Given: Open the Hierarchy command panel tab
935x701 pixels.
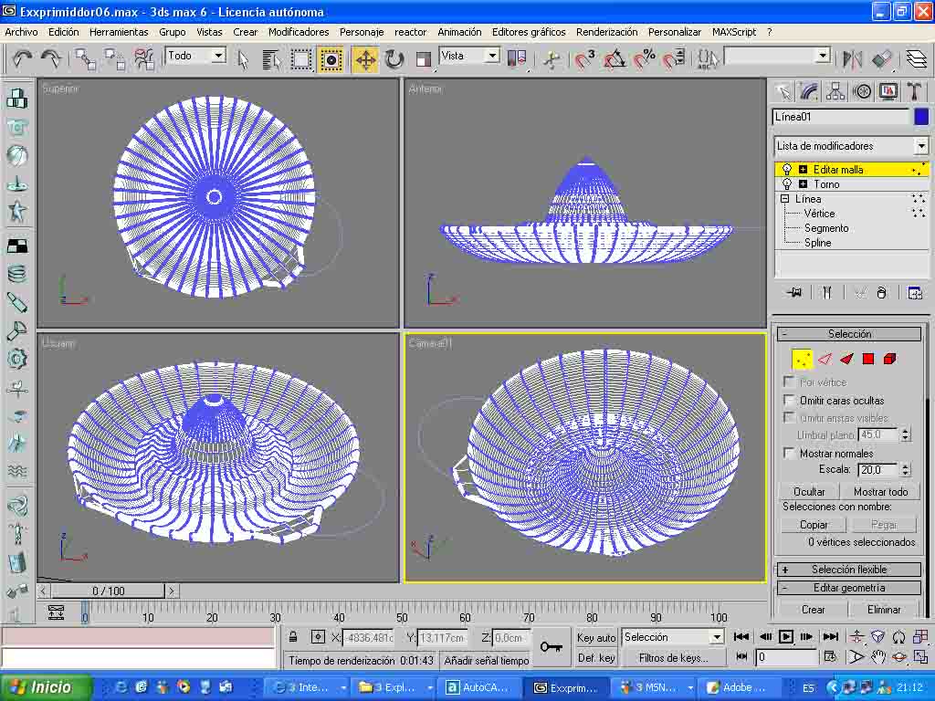Looking at the screenshot, I should 835,92.
